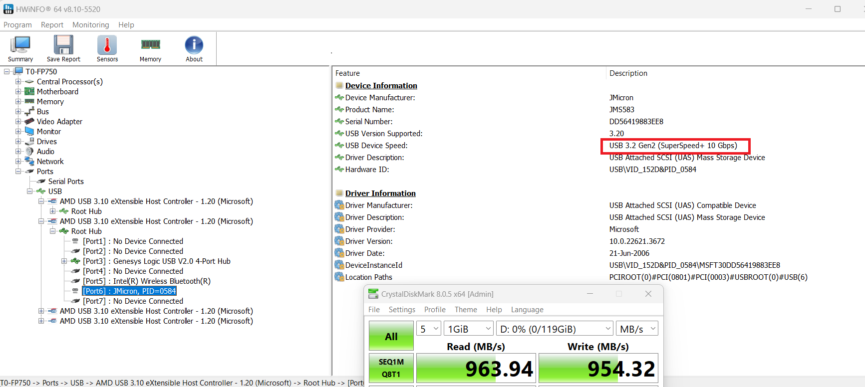
Task: Click the SEQ1M Q8T1 test button
Action: (x=391, y=368)
